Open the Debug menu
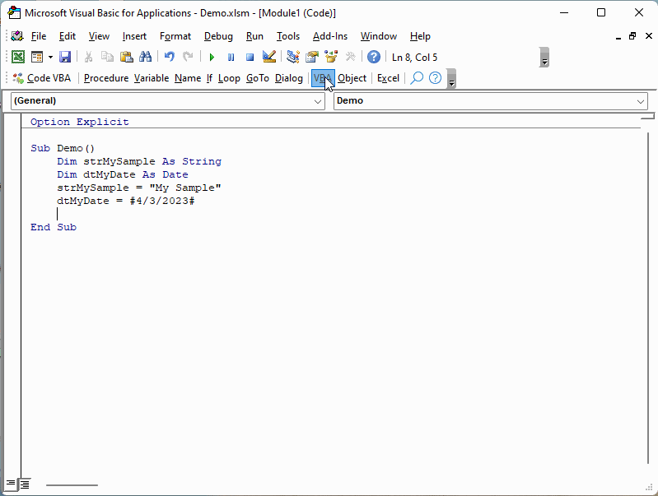 point(218,36)
